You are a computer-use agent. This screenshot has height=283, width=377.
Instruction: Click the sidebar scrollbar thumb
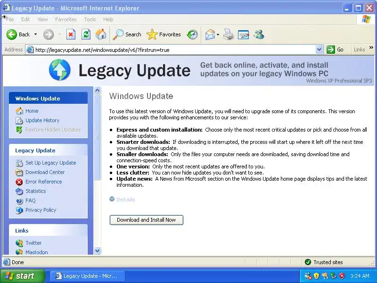point(97,137)
